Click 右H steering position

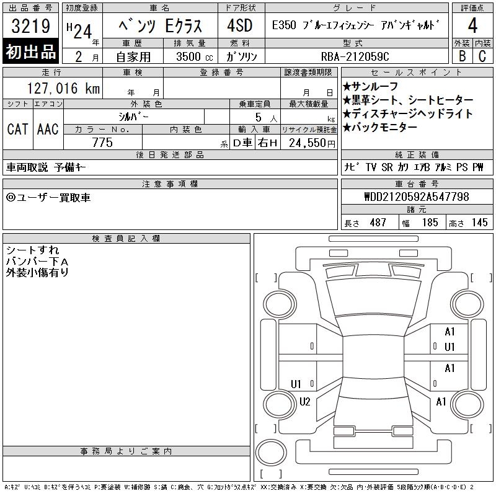tap(268, 143)
